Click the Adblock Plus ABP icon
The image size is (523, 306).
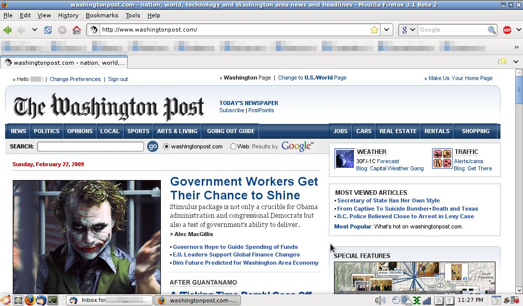pyautogui.click(x=507, y=30)
